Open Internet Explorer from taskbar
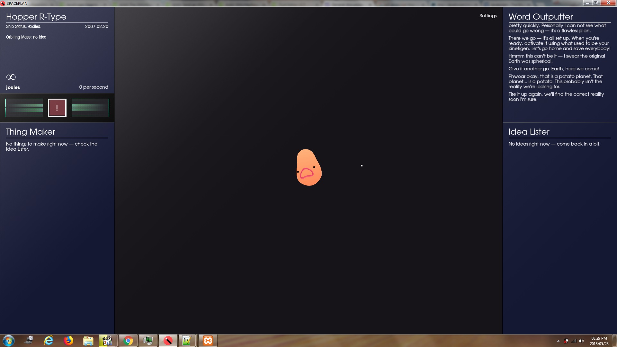Image resolution: width=617 pixels, height=347 pixels. coord(49,341)
